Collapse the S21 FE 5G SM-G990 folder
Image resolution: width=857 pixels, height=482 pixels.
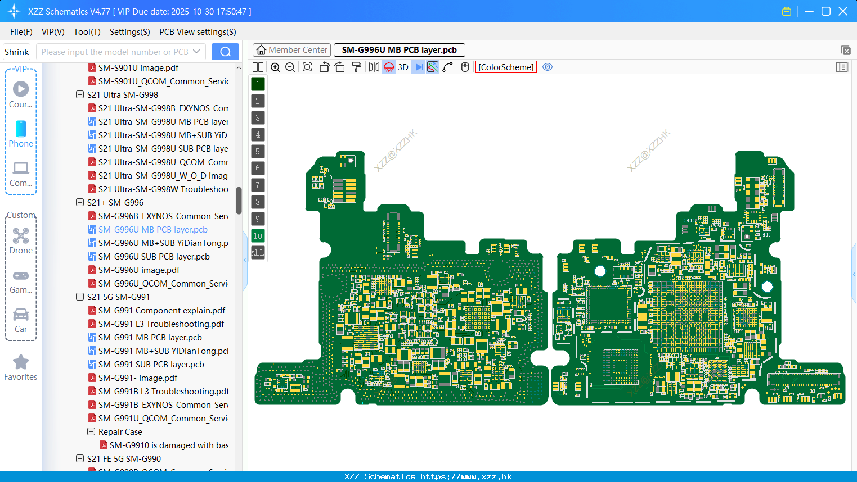pyautogui.click(x=80, y=458)
